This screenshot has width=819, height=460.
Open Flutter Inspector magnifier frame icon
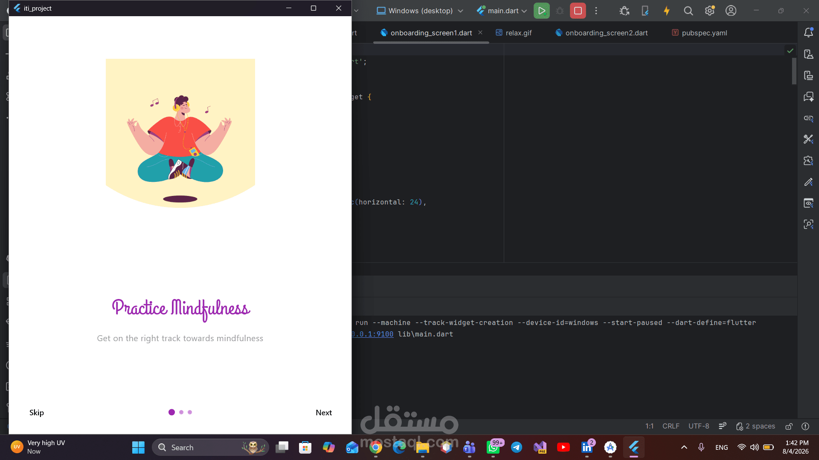[808, 224]
